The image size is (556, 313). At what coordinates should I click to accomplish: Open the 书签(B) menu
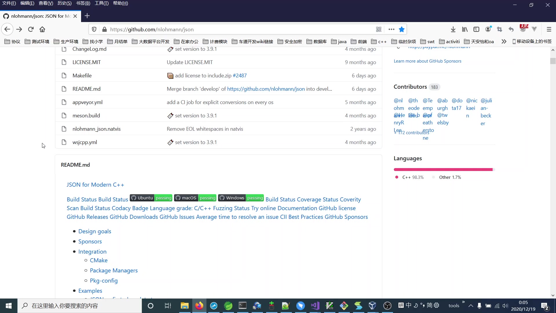click(x=83, y=3)
